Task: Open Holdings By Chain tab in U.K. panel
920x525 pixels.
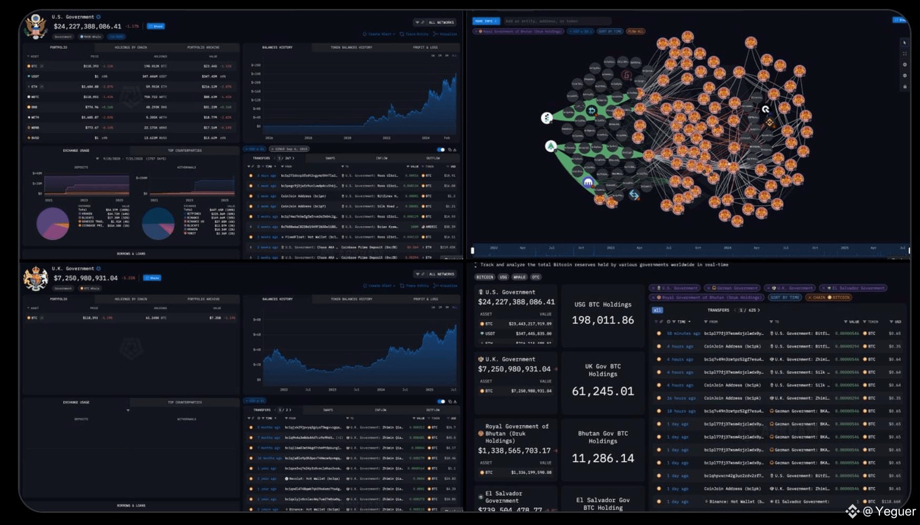Action: [x=131, y=299]
